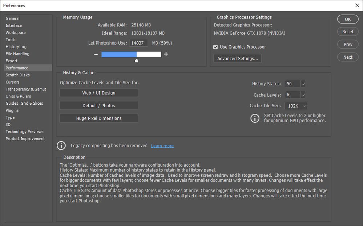The image size is (363, 226).
Task: Click the memory usage slider bar
Action: tap(131, 54)
